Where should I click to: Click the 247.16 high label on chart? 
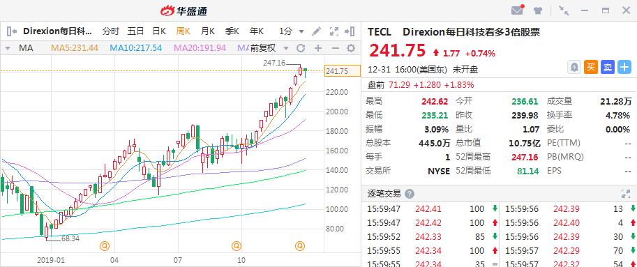click(274, 63)
